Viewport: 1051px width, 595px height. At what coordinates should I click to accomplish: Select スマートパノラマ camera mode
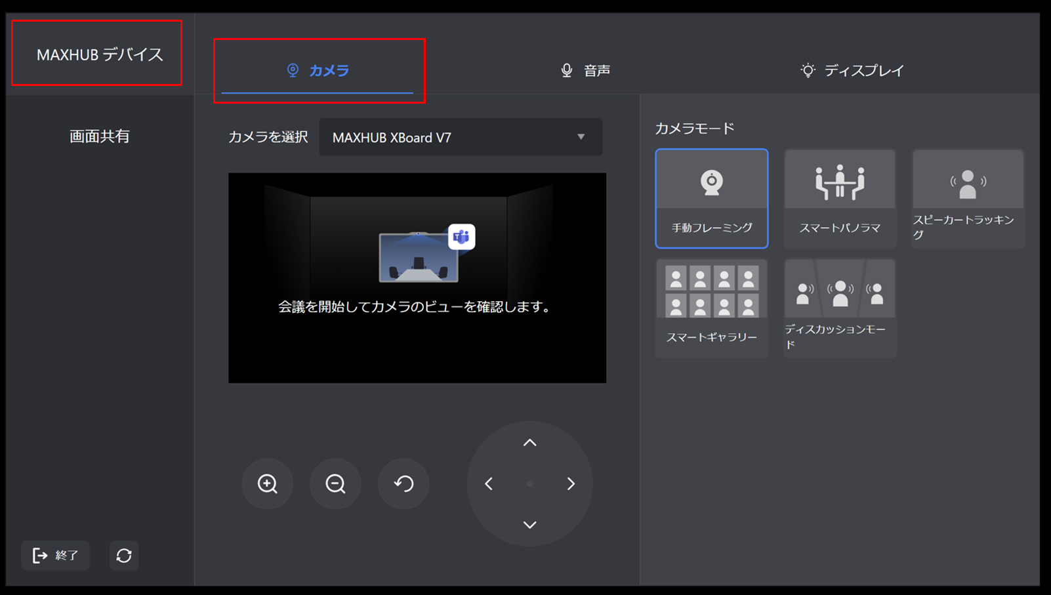840,199
